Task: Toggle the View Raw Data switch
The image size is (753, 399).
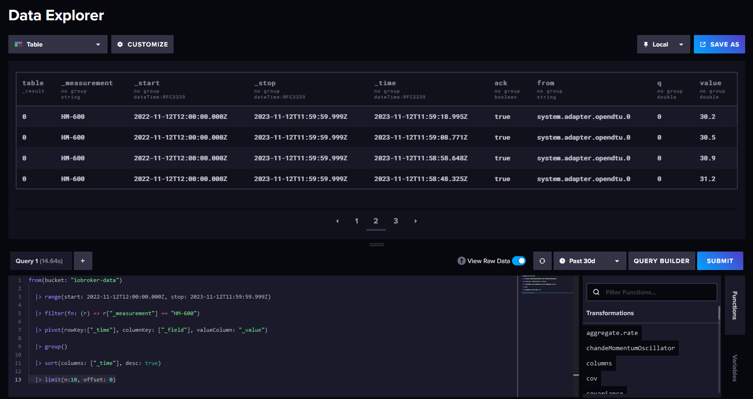Action: point(519,261)
